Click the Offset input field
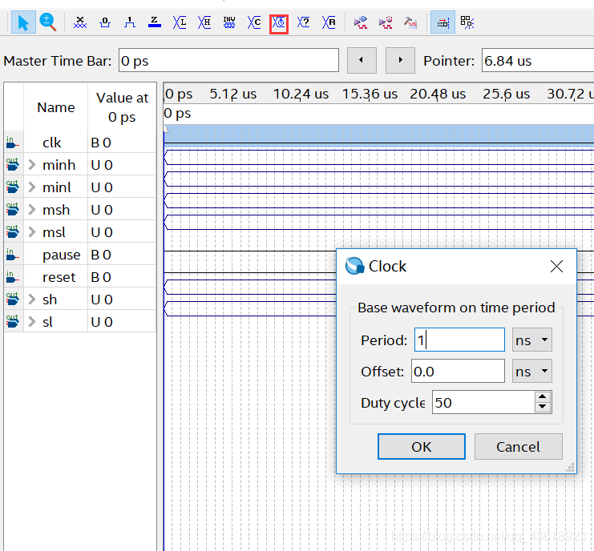Image resolution: width=594 pixels, height=551 pixels. point(458,371)
